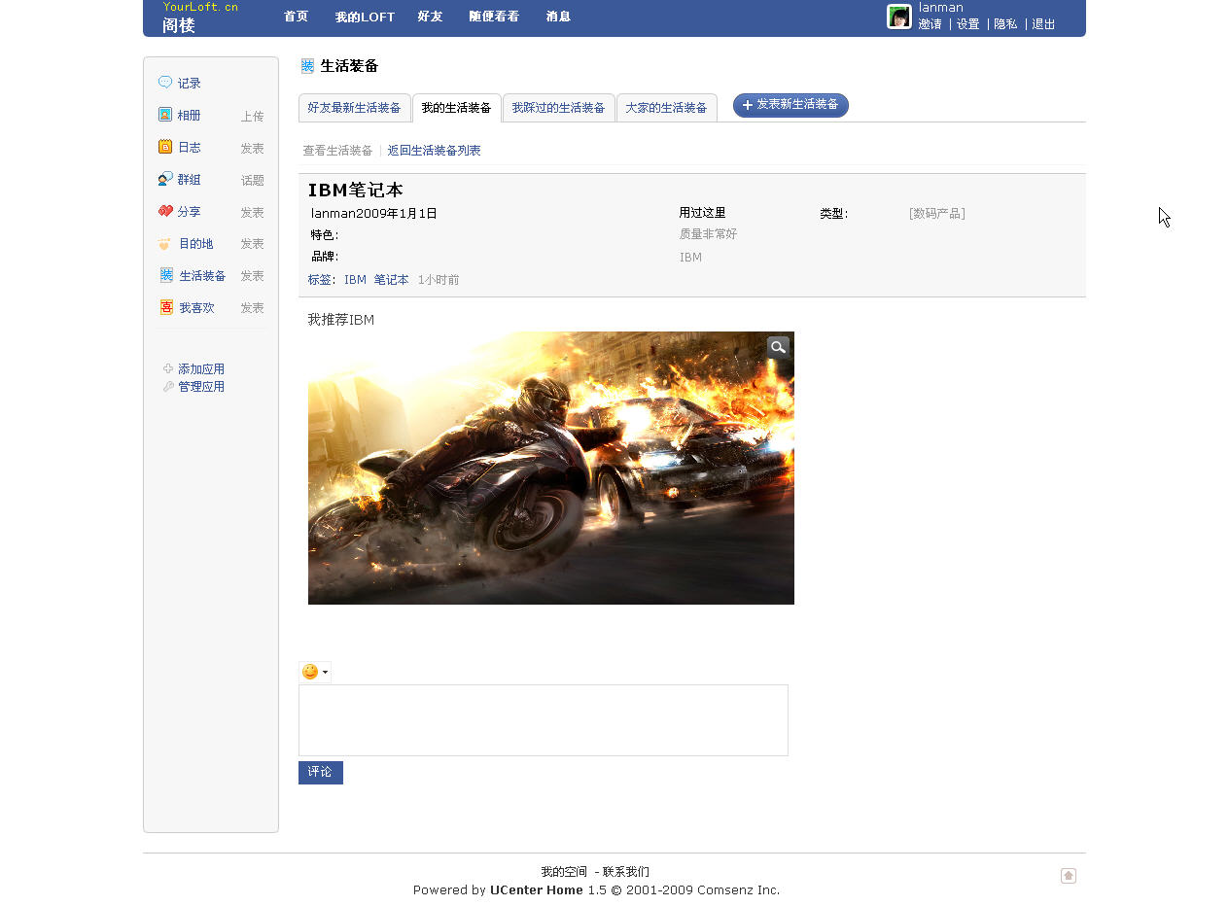Screen dimensions: 1229x906
Task: Click in the comment text box
Action: click(x=544, y=720)
